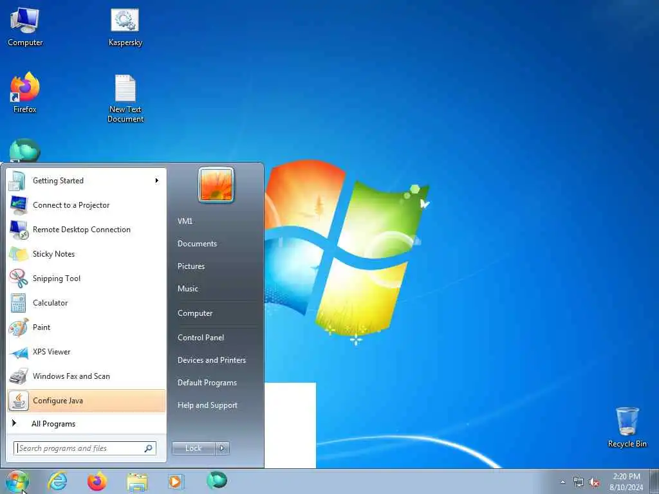Open Internet Explorer from the taskbar

[57, 481]
